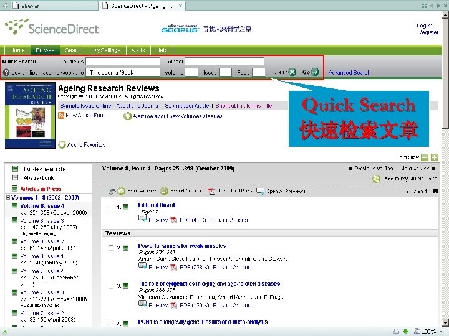This screenshot has height=336, width=449.
Task: Click the Previous vol/iss arrow
Action: tap(350, 169)
